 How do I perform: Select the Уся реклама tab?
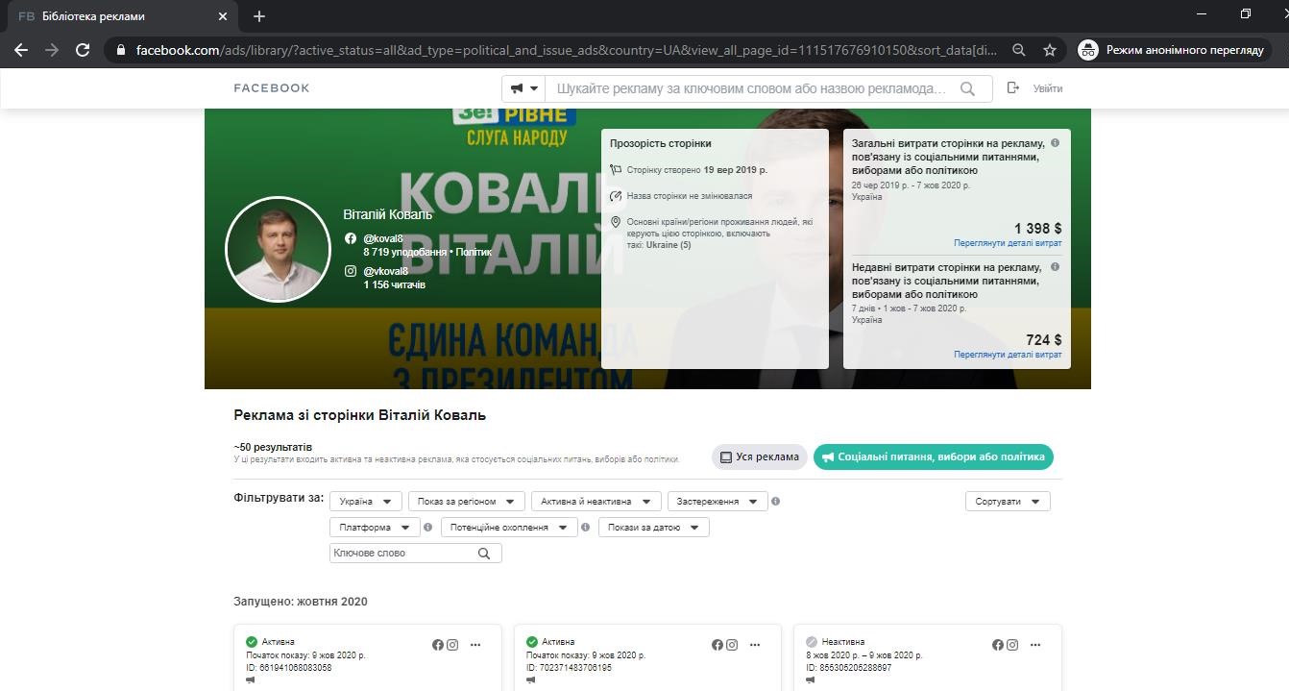pos(760,457)
